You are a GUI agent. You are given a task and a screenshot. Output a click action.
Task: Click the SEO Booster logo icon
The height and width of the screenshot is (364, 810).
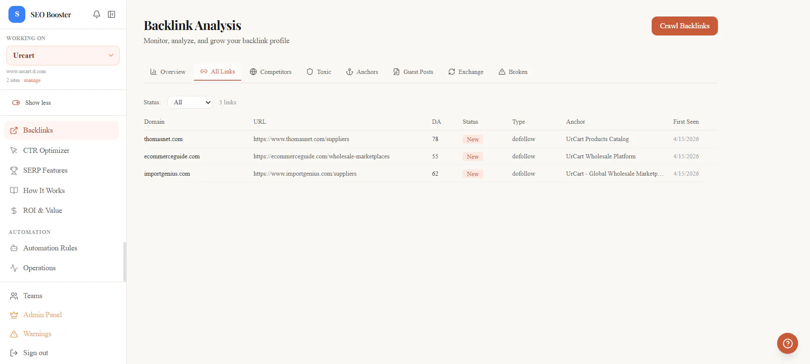(x=17, y=14)
